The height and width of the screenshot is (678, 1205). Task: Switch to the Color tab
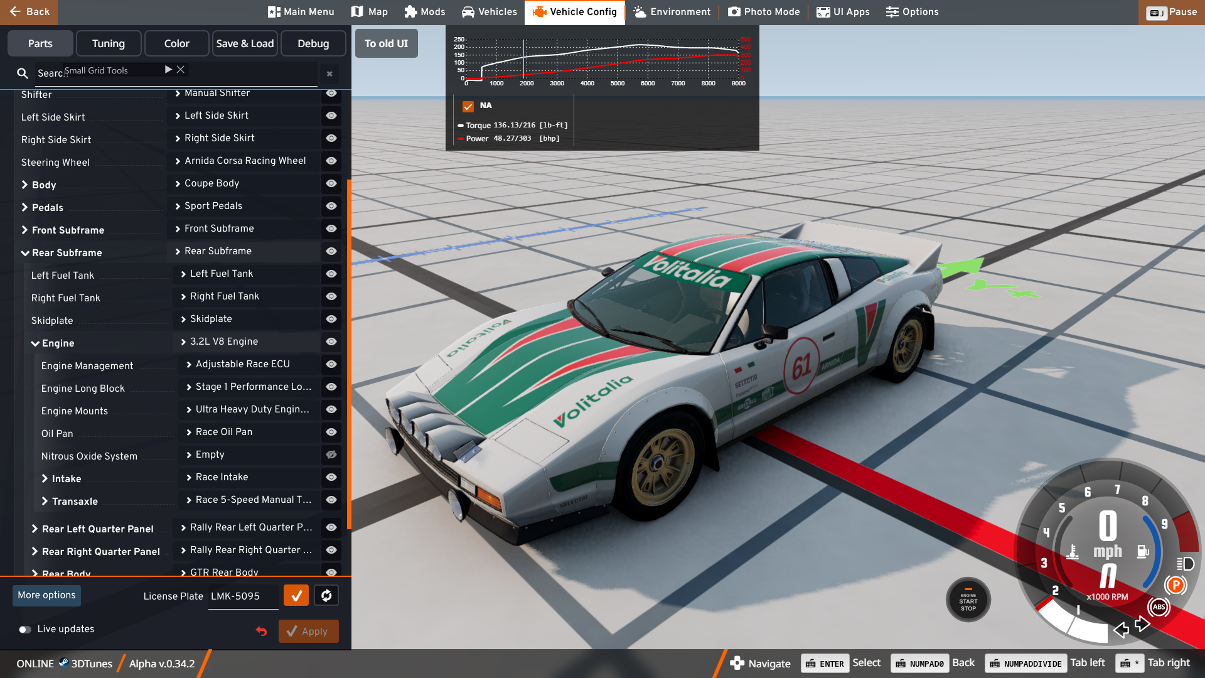coord(177,43)
